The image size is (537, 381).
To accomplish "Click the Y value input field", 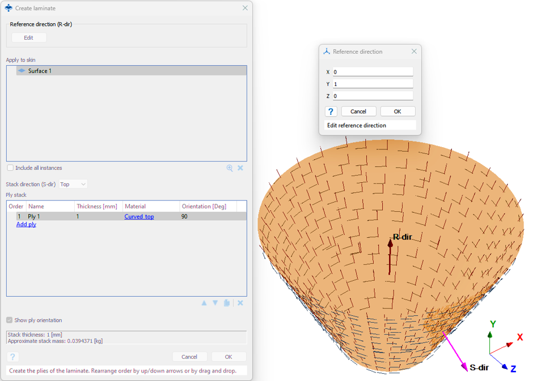I will coord(373,84).
